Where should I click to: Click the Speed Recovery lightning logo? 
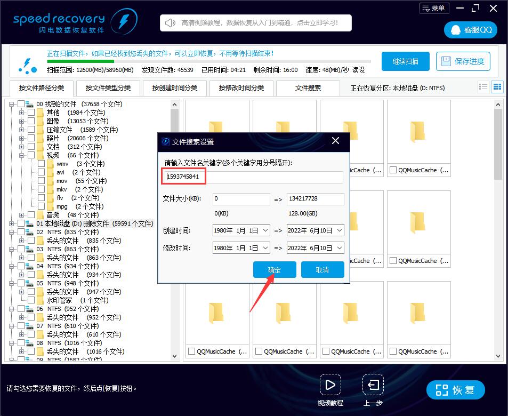pos(124,21)
